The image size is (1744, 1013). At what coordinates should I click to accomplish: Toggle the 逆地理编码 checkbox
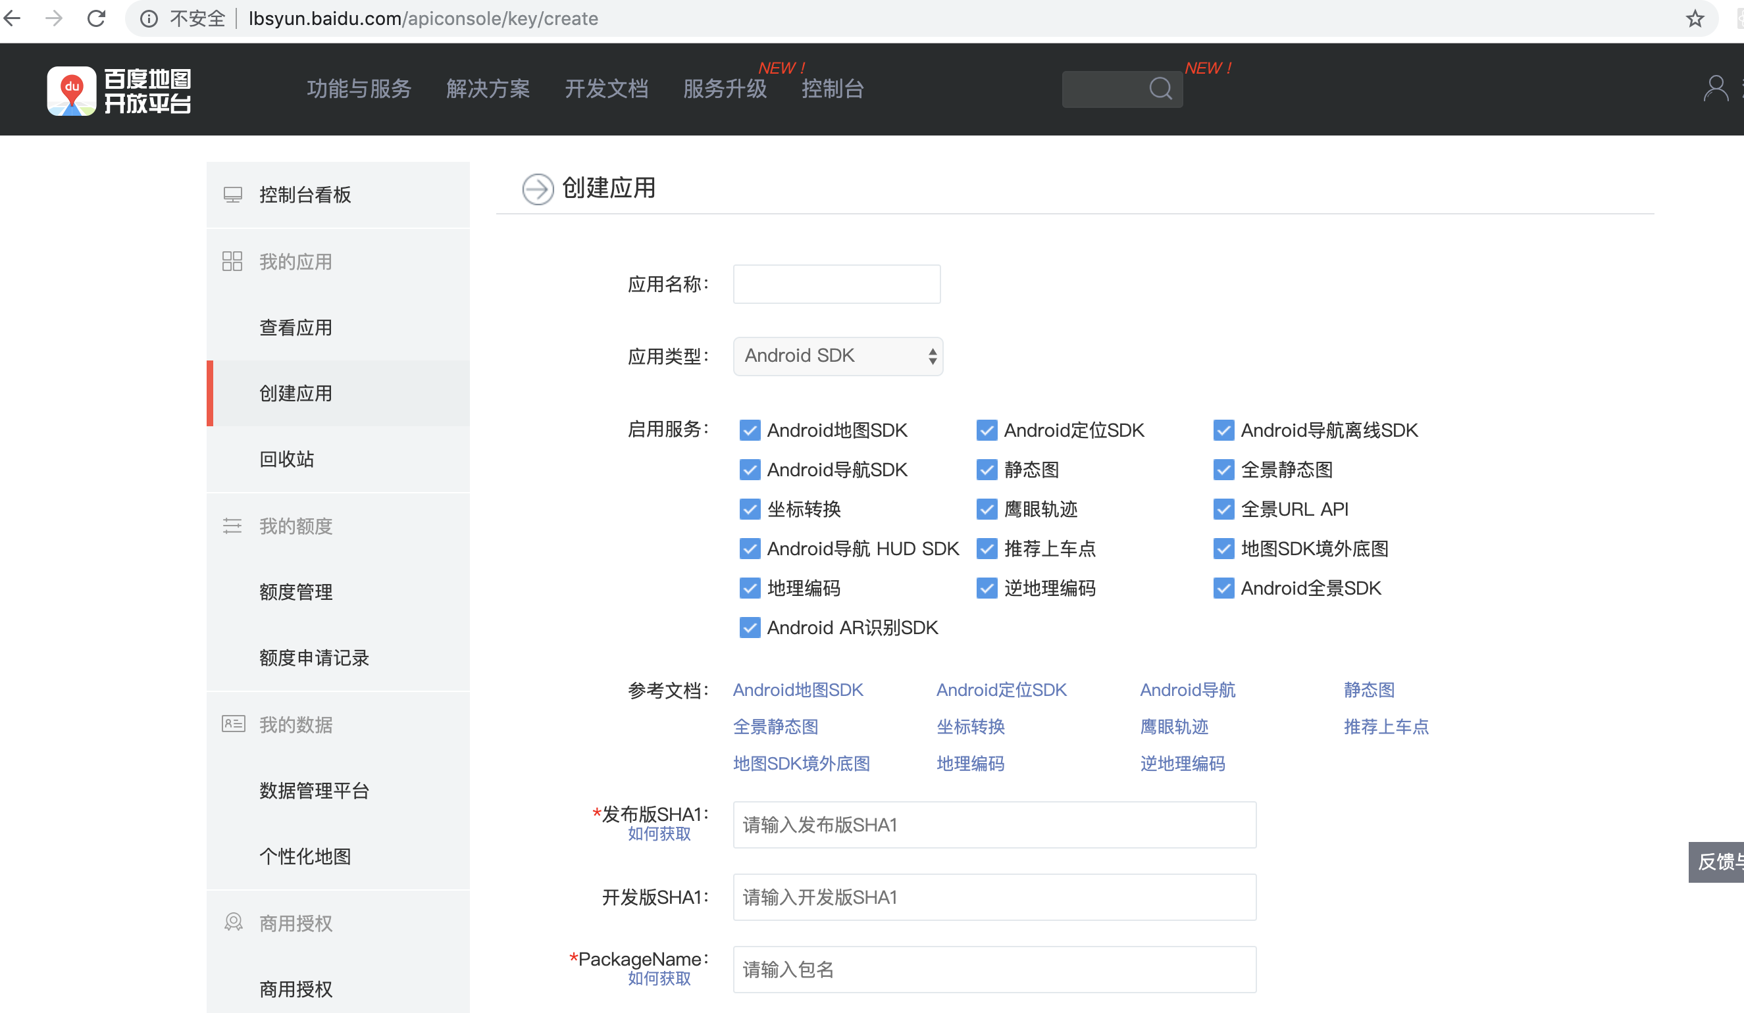tap(987, 587)
